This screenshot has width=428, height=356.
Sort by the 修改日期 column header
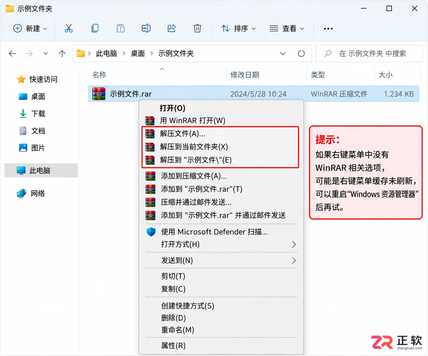pos(245,75)
